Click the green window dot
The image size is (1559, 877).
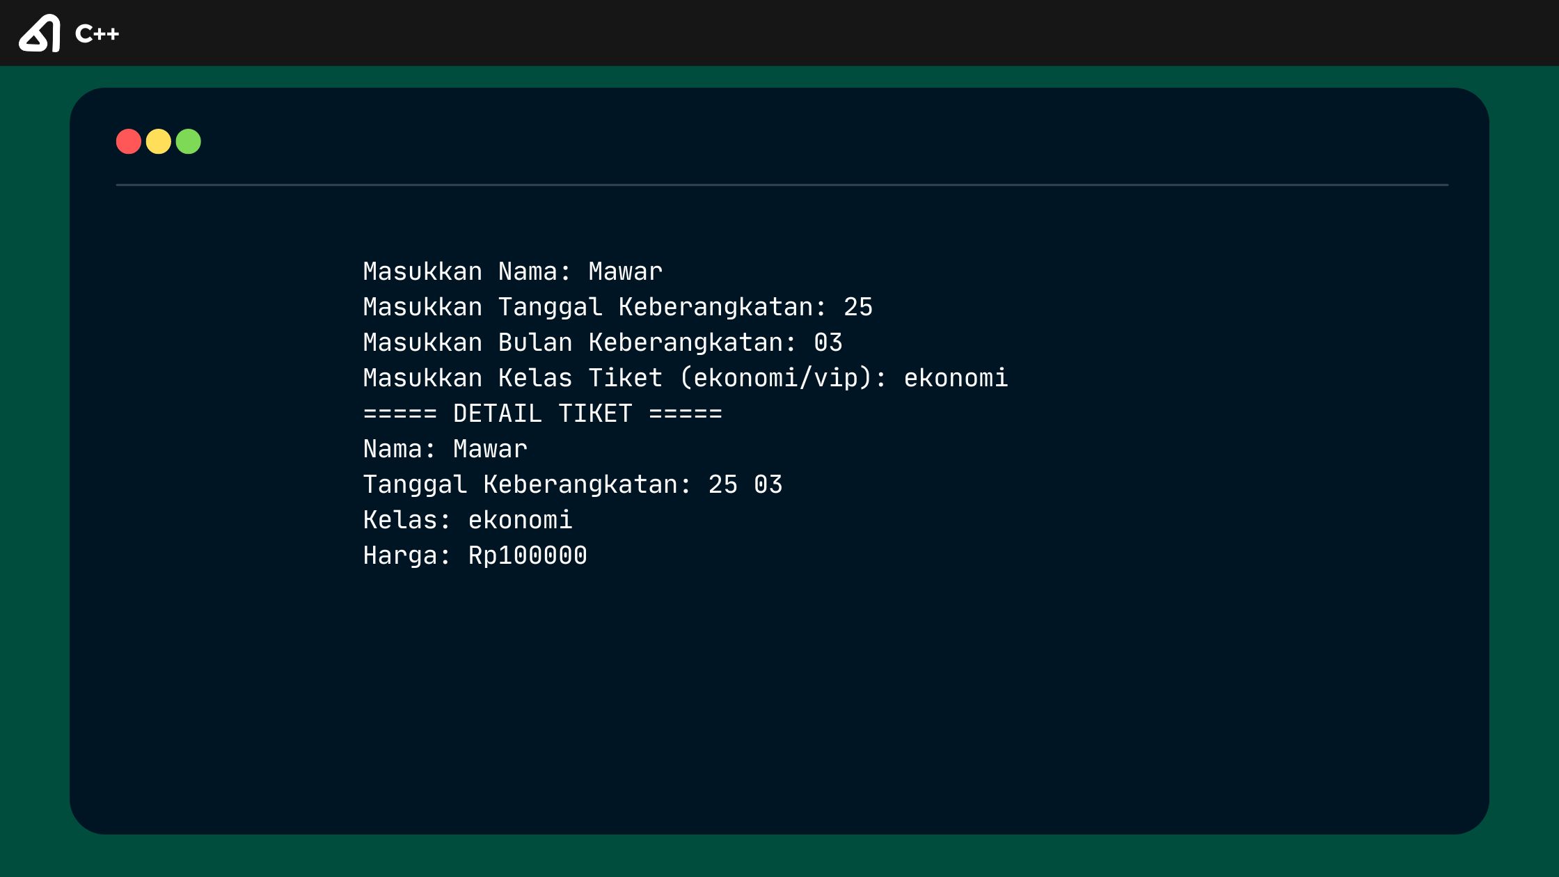[x=189, y=141]
